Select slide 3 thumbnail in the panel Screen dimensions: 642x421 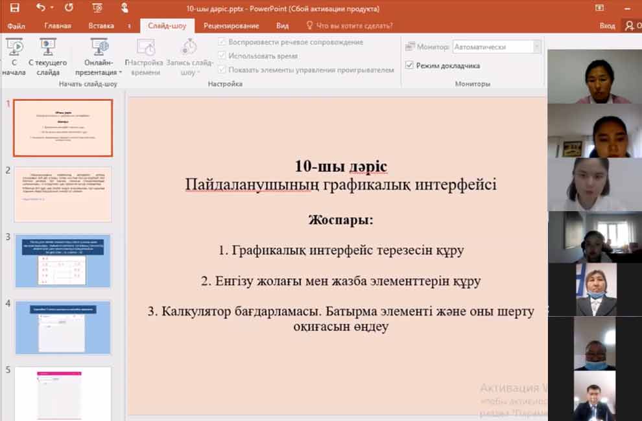coord(63,261)
